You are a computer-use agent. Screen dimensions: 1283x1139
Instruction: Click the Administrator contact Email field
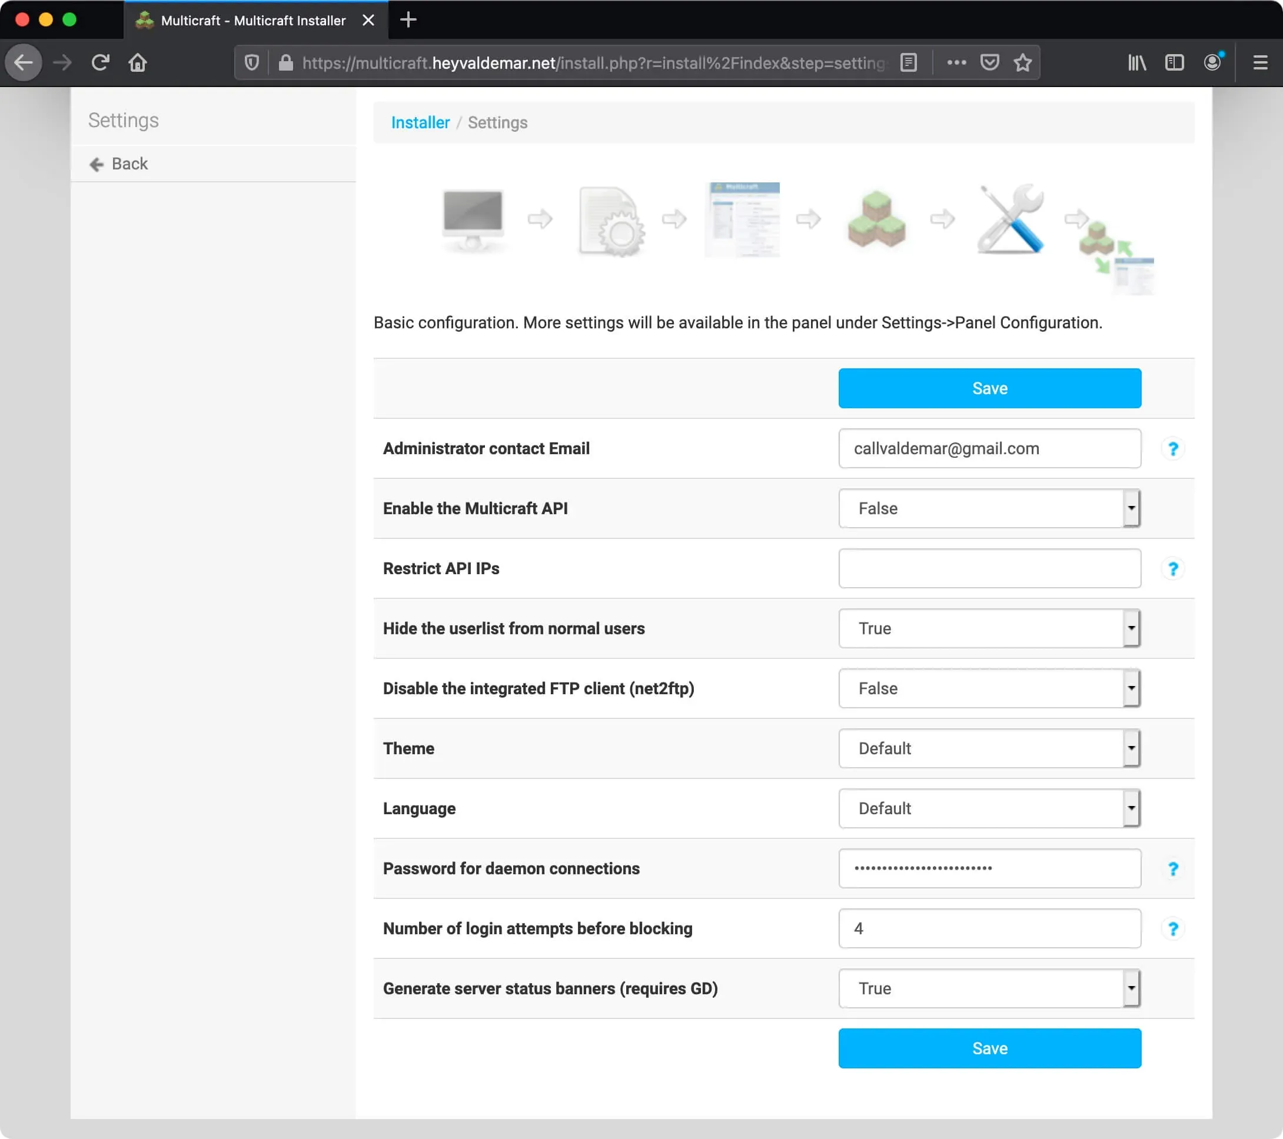[990, 449]
